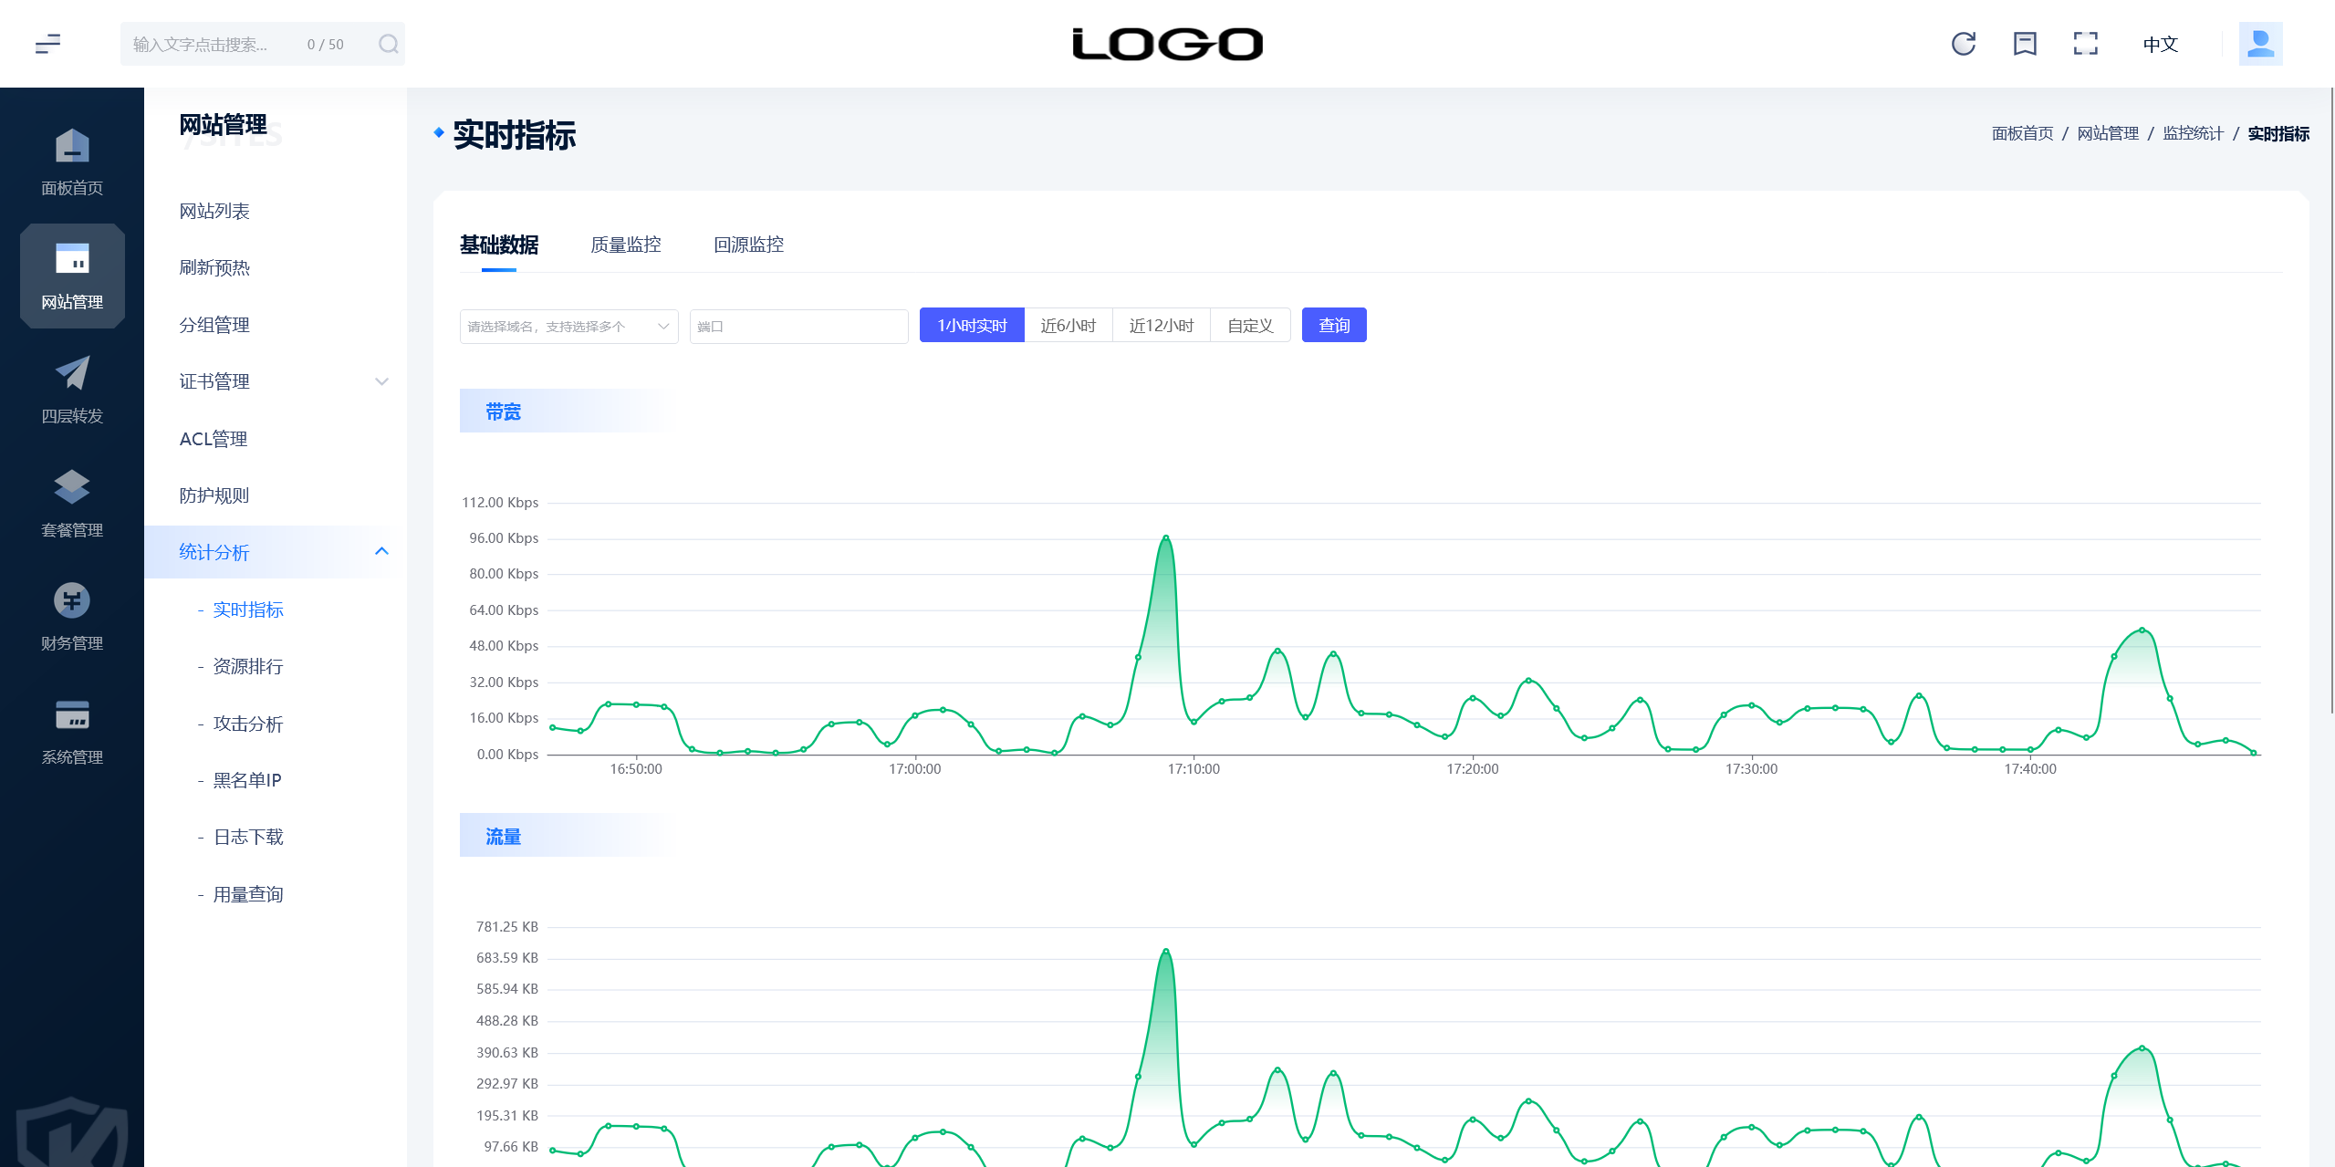The image size is (2335, 1167).
Task: Select 黑名单IP submenu item
Action: (247, 780)
